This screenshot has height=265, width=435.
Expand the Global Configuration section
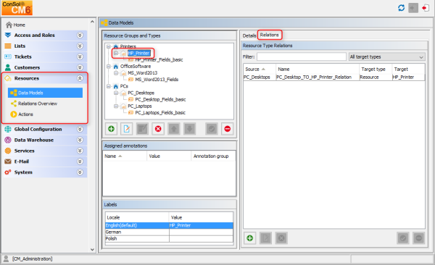pyautogui.click(x=80, y=129)
